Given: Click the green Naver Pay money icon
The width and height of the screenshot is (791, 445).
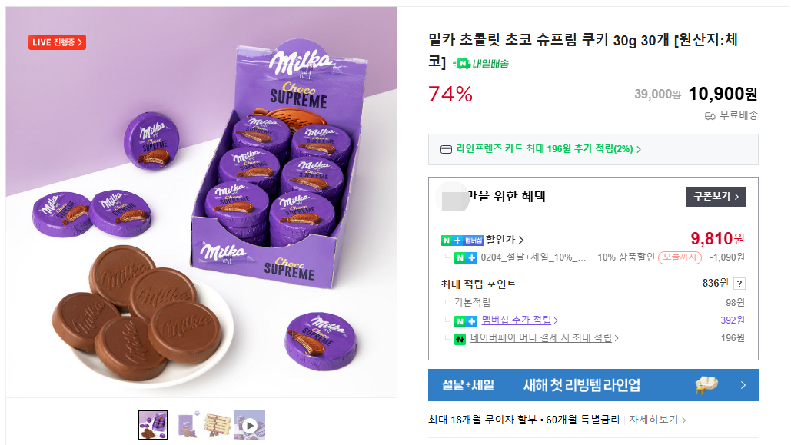Looking at the screenshot, I should coord(460,338).
